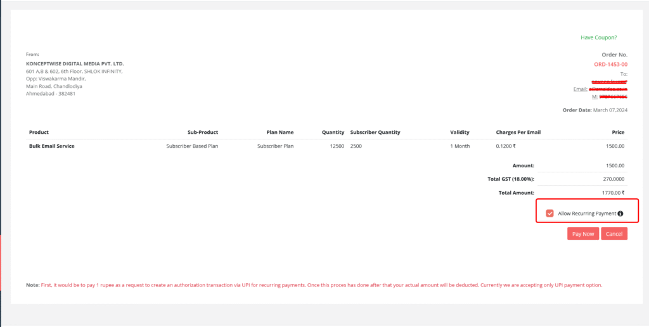The height and width of the screenshot is (327, 649).
Task: Click the 1770.00 total amount value
Action: pos(611,193)
